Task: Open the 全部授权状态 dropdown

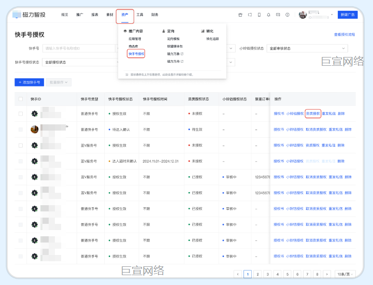Action: 80,62
